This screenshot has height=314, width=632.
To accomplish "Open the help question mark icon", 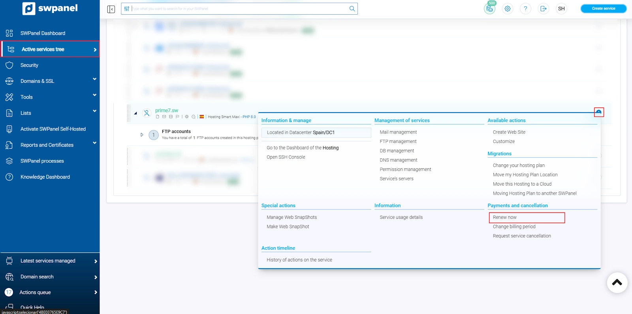I will [x=525, y=9].
